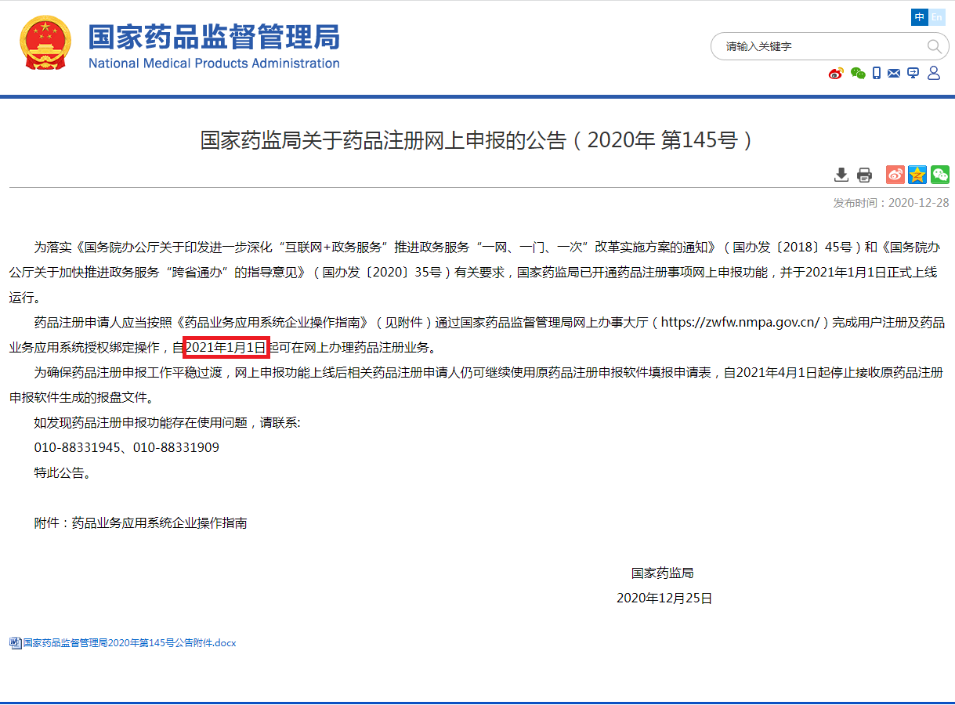This screenshot has height=705, width=955.
Task: Click the highlighted date 2021年1月1日
Action: click(x=226, y=347)
